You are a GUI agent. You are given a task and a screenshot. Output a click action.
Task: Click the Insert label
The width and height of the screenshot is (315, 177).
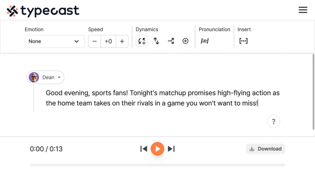click(244, 29)
